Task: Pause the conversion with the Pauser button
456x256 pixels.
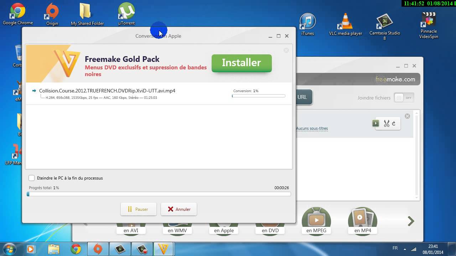Action: click(139, 209)
